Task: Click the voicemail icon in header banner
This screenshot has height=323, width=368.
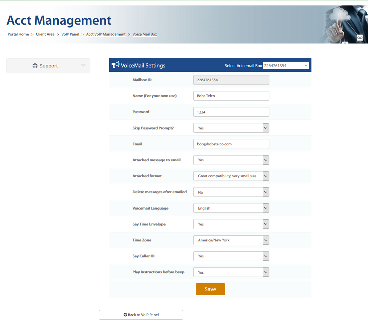Action: pyautogui.click(x=359, y=38)
